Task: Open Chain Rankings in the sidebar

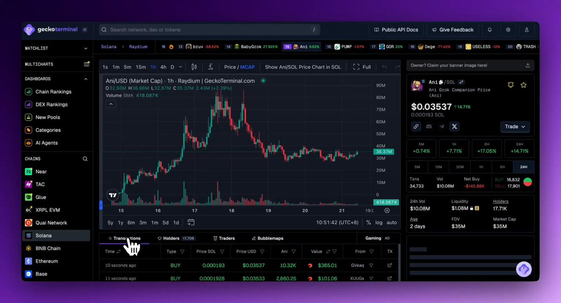Action: pos(53,92)
